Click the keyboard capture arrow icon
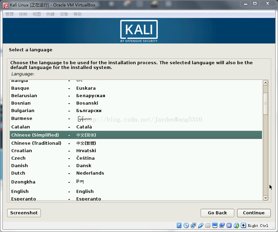 tap(244, 226)
